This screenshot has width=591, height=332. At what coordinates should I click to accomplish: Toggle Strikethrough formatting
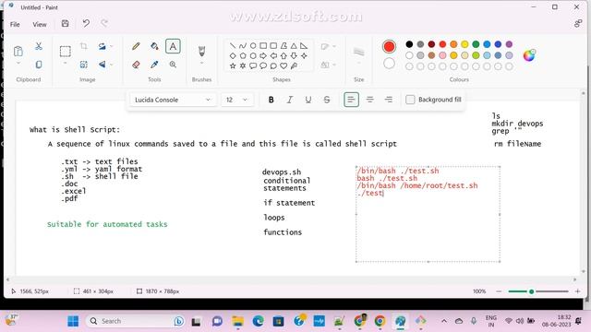(327, 100)
